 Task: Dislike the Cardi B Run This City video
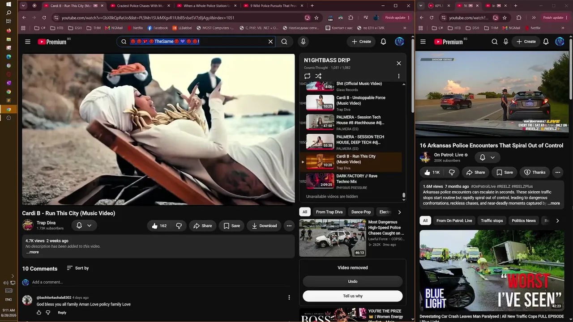(179, 226)
